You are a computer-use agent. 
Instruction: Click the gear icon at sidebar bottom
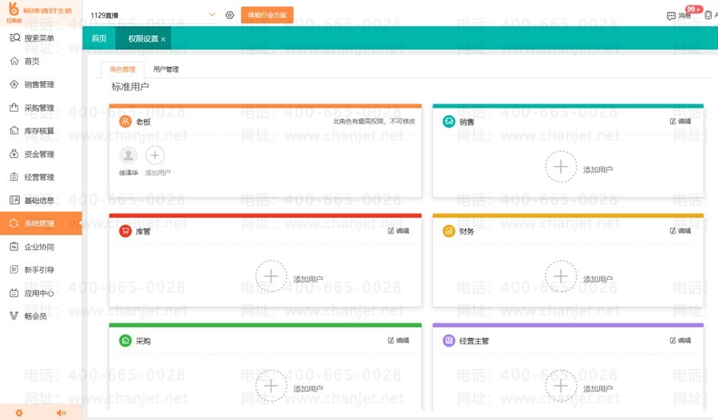19,413
